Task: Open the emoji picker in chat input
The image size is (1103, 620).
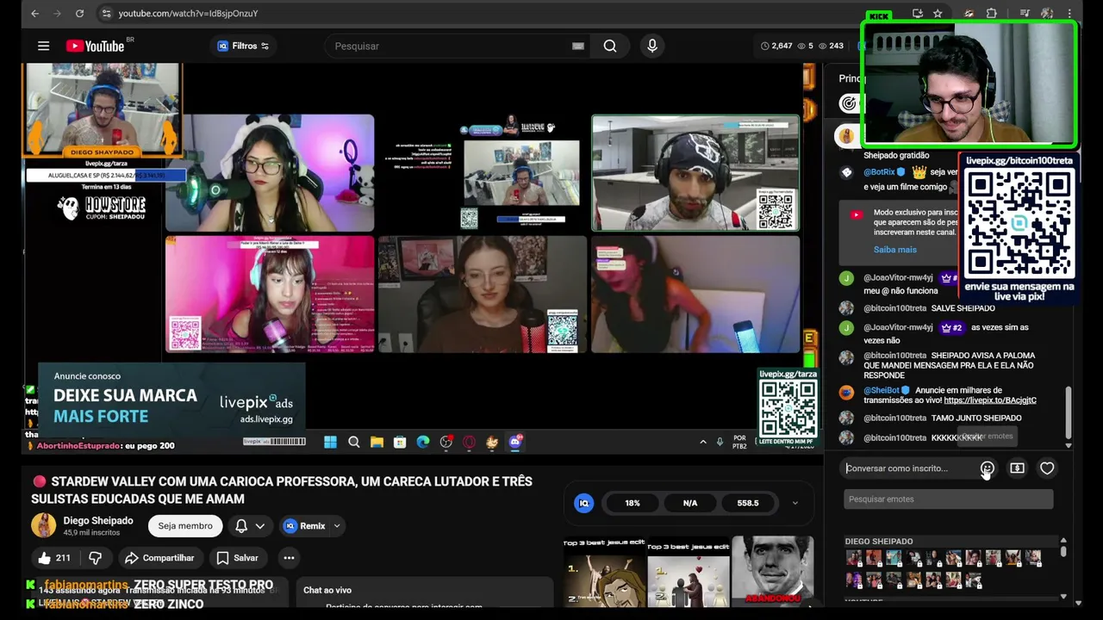Action: pos(987,468)
